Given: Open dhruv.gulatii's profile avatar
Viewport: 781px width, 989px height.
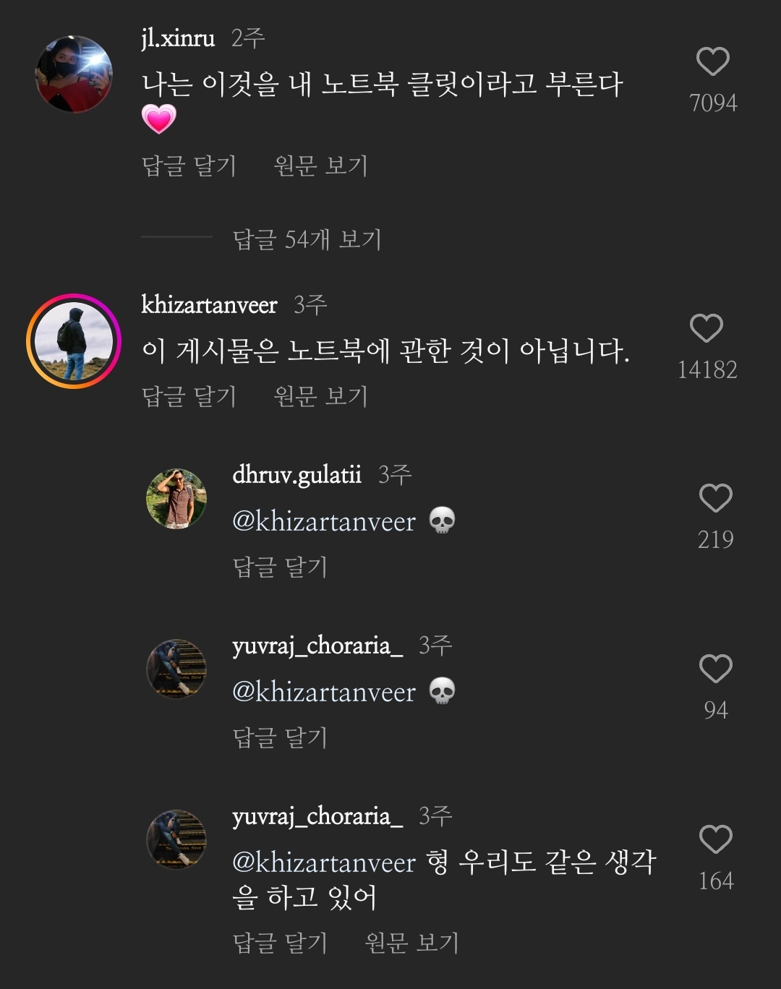Looking at the screenshot, I should 176,499.
